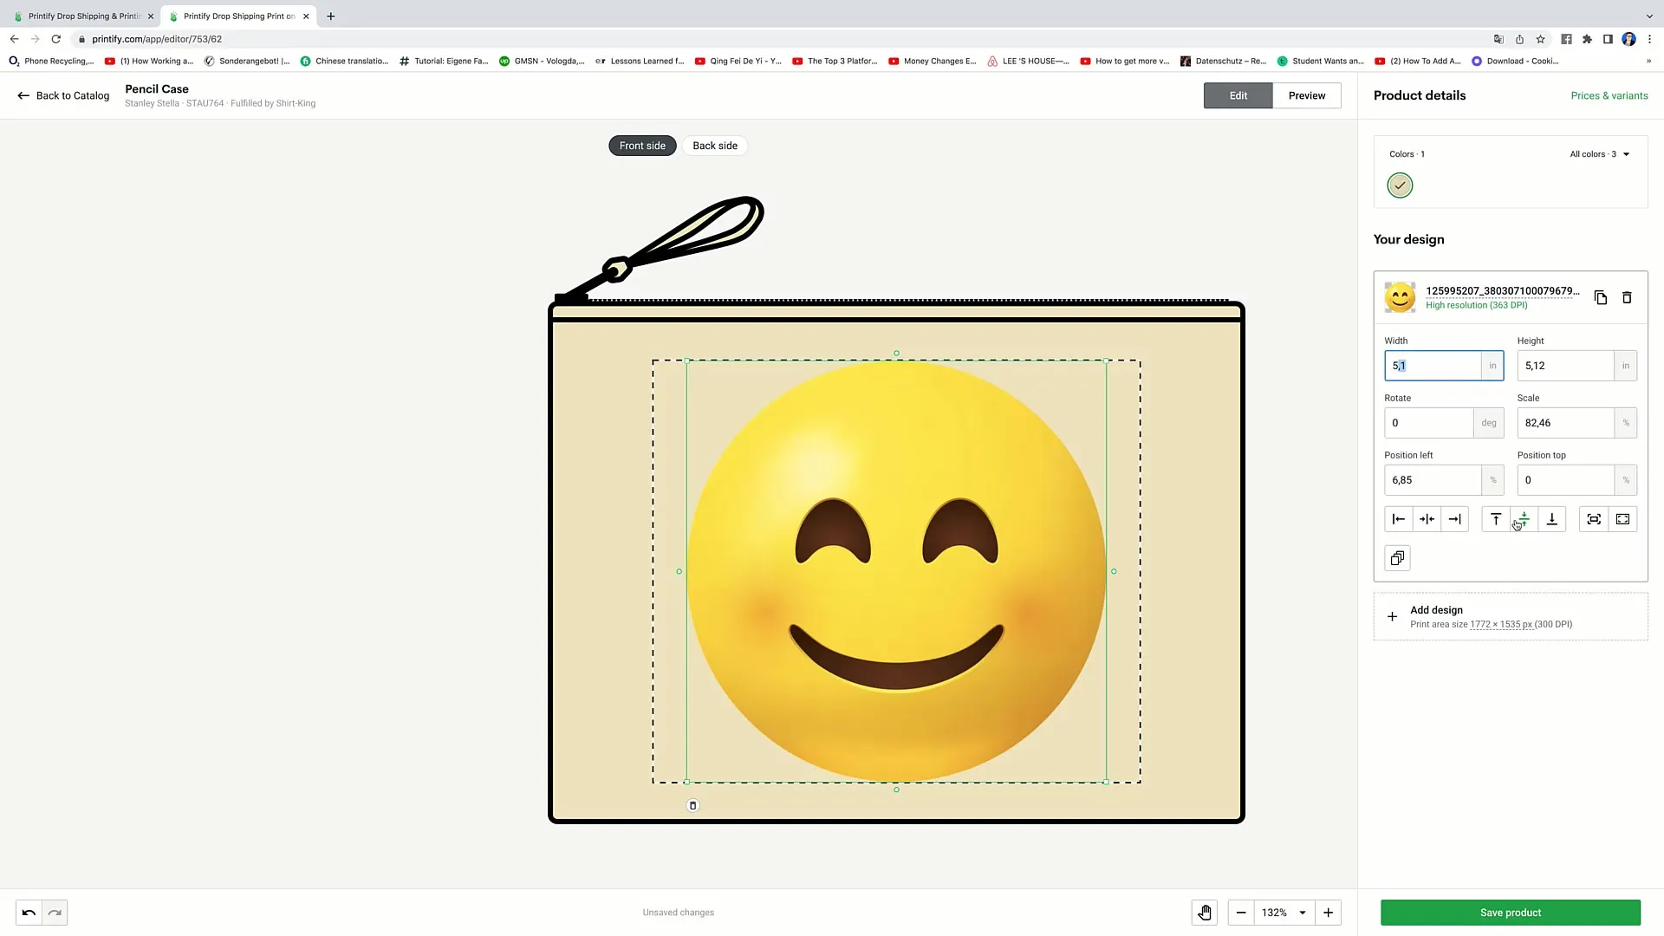Click Back to Catalog link
1664x936 pixels.
[x=63, y=94]
